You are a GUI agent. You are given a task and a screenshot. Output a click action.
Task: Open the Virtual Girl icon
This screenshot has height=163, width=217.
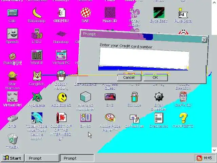point(13,97)
